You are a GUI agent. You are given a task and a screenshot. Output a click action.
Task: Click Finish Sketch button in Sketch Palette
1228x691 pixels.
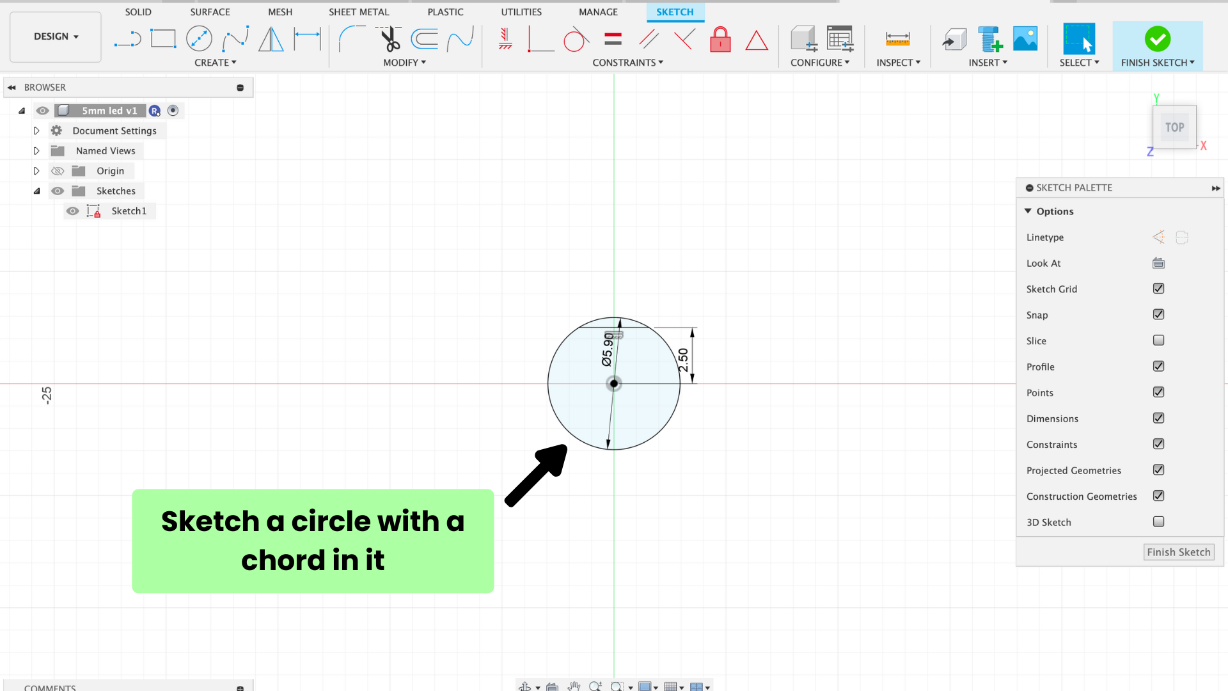click(x=1178, y=552)
